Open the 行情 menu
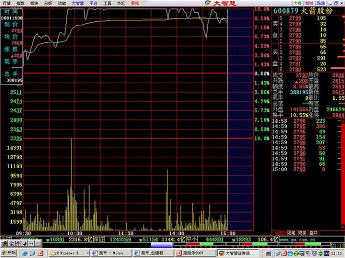 tap(6, 3)
